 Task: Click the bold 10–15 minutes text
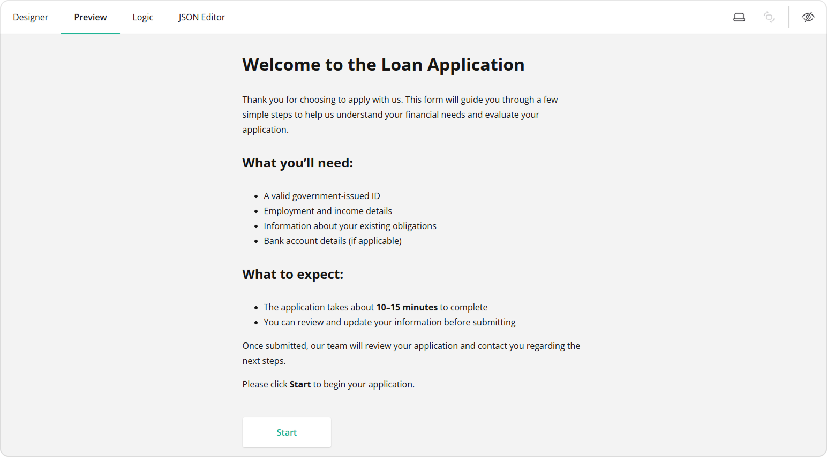tap(407, 307)
